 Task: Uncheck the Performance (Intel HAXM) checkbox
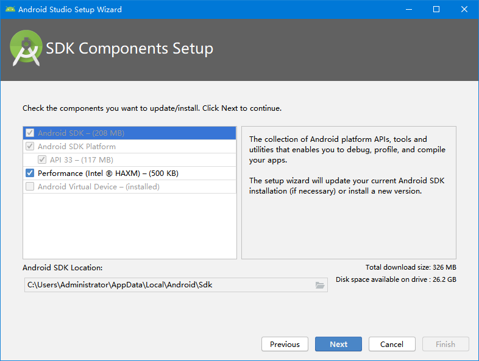pyautogui.click(x=30, y=173)
